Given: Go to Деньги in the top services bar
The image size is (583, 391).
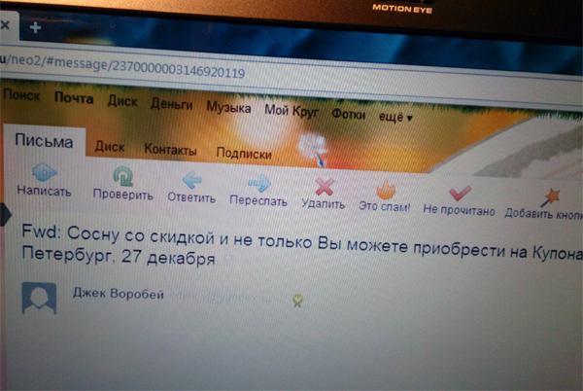Looking at the screenshot, I should (172, 103).
